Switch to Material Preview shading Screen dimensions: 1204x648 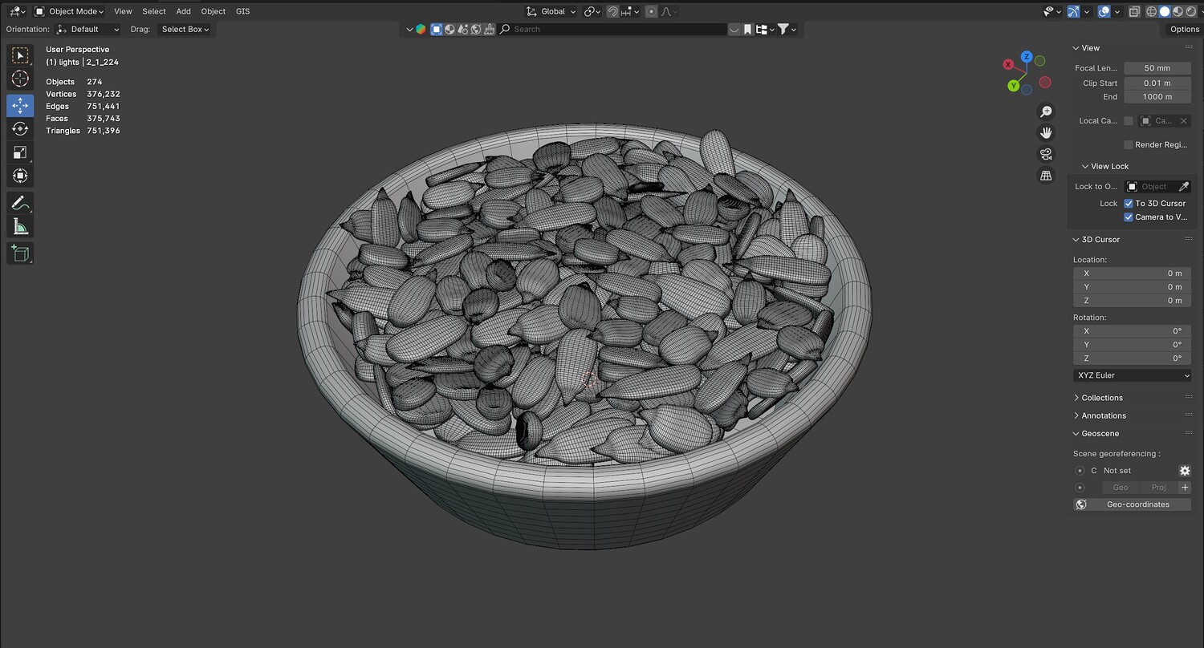click(1178, 11)
